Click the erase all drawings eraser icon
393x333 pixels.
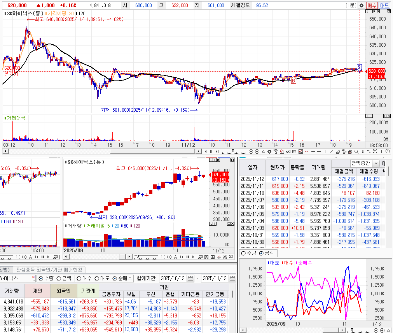point(344,151)
